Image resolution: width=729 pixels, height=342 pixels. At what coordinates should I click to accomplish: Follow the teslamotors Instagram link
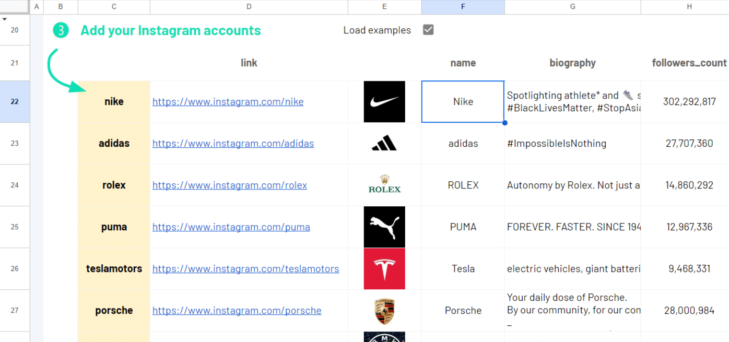245,269
